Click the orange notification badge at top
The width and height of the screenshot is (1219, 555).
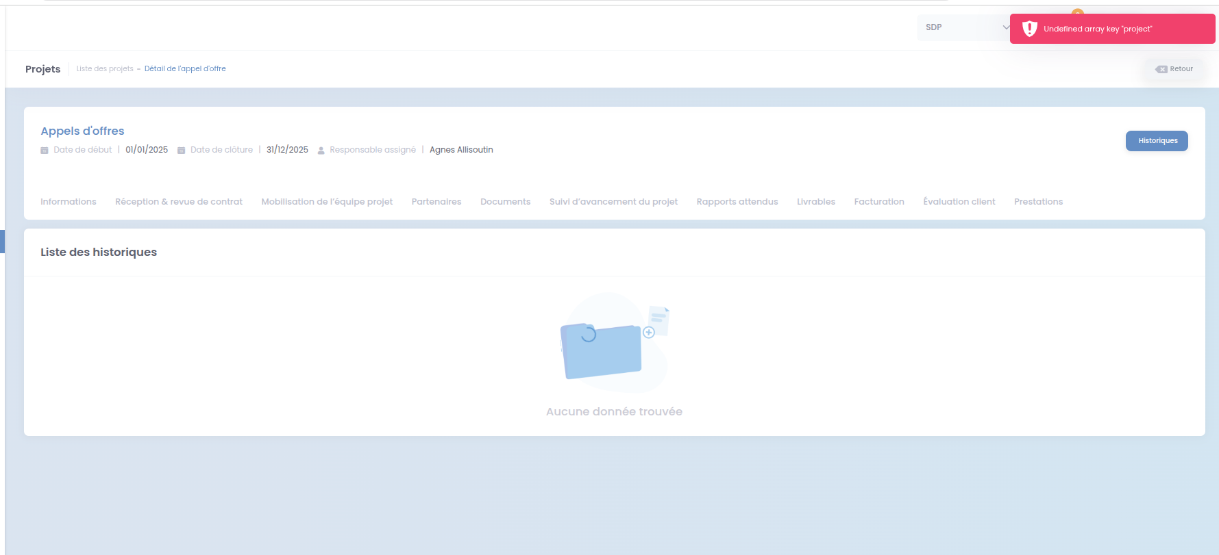click(x=1078, y=12)
